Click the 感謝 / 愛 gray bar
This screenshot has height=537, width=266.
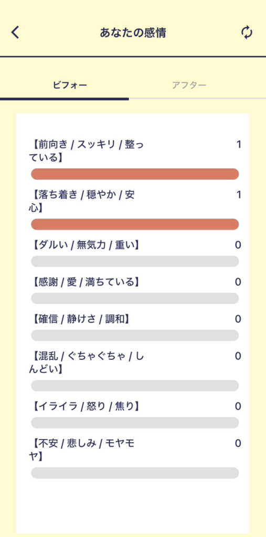135,298
